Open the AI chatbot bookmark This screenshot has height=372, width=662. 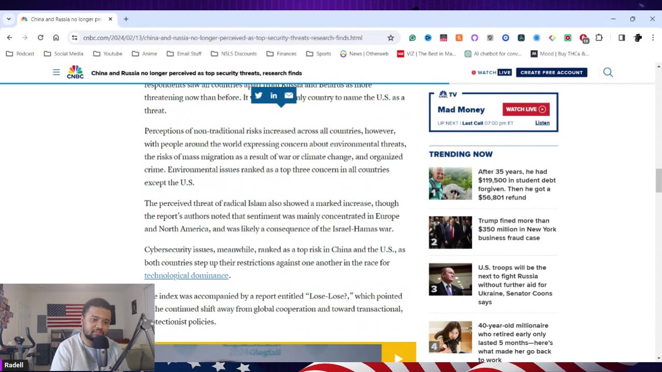tap(493, 54)
